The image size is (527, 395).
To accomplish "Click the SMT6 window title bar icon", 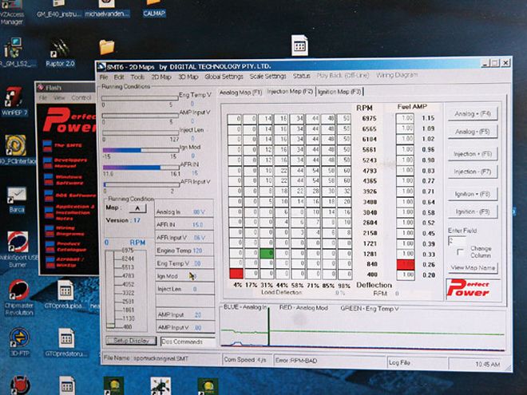I will (102, 66).
